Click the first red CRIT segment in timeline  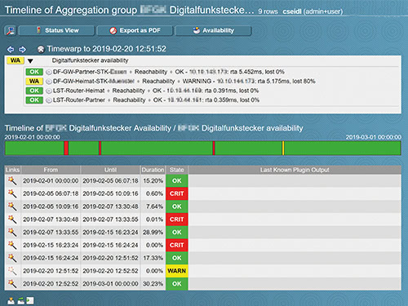coord(66,149)
